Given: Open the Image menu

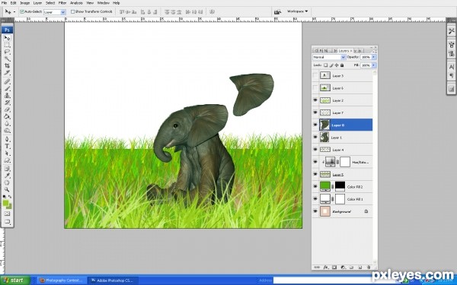Looking at the screenshot, I should [25, 3].
